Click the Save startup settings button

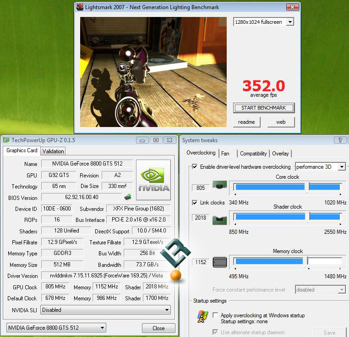pyautogui.click(x=330, y=332)
